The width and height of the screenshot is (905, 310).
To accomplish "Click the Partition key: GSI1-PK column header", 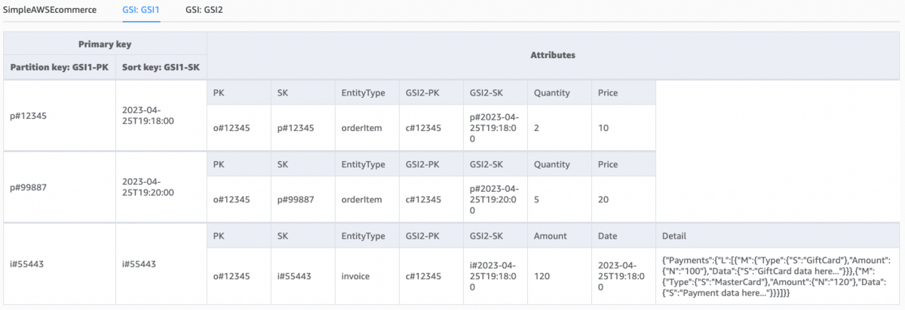I will pyautogui.click(x=60, y=67).
